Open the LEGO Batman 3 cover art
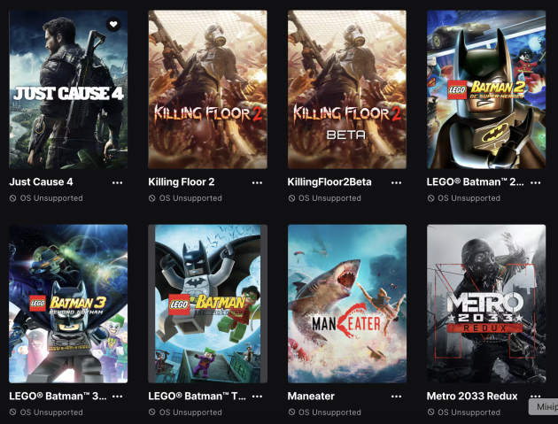The image size is (558, 424). pyautogui.click(x=68, y=304)
